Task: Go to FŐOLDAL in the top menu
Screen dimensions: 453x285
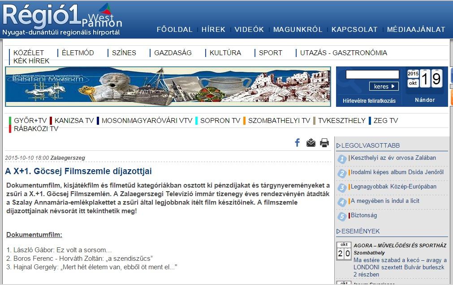Action: [x=174, y=30]
